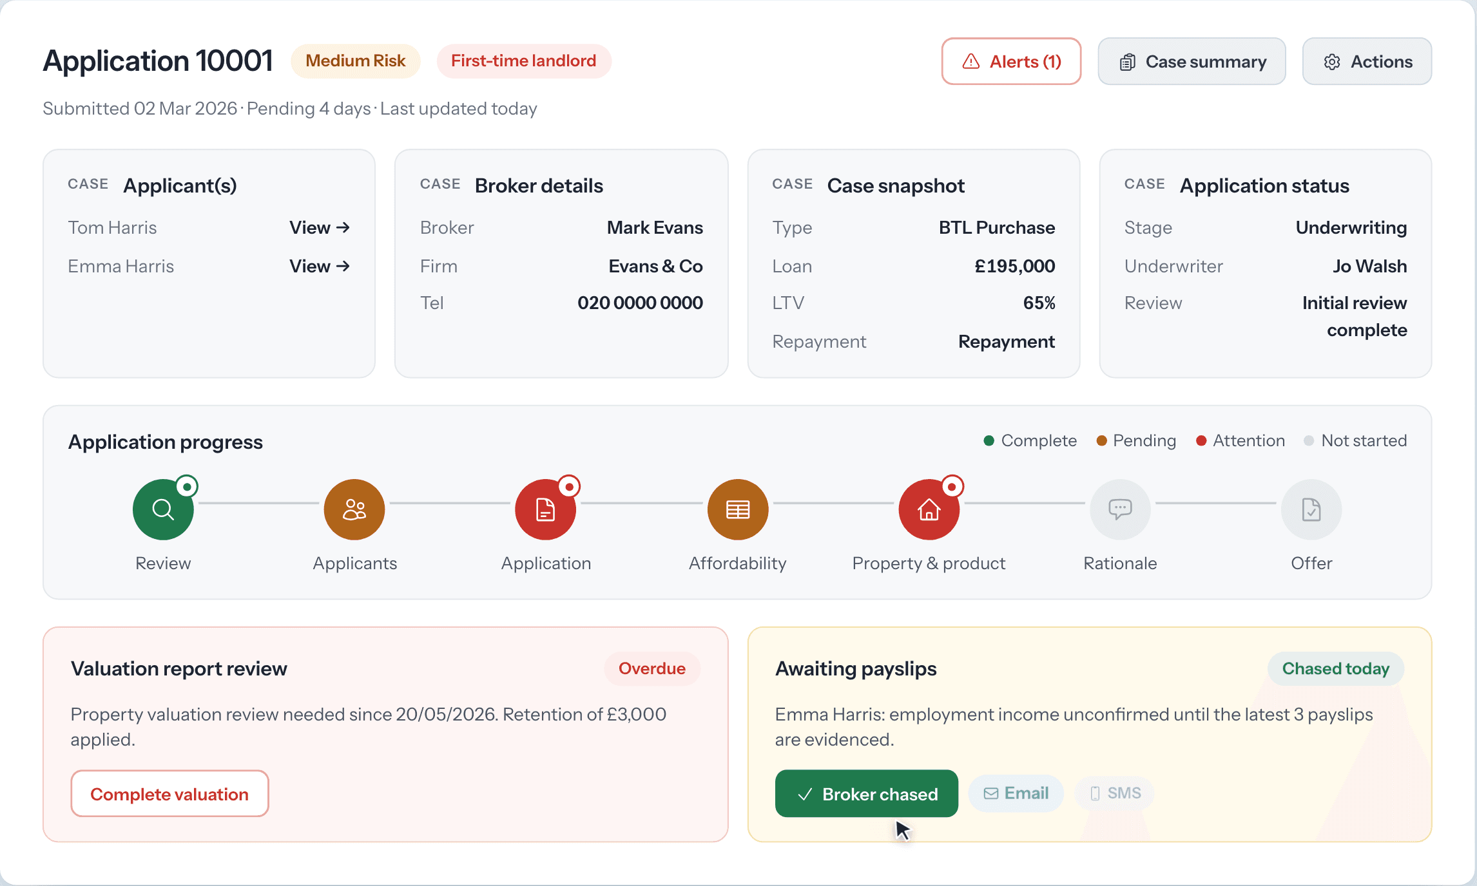Click Complete valuation button
This screenshot has height=886, width=1477.
(169, 793)
